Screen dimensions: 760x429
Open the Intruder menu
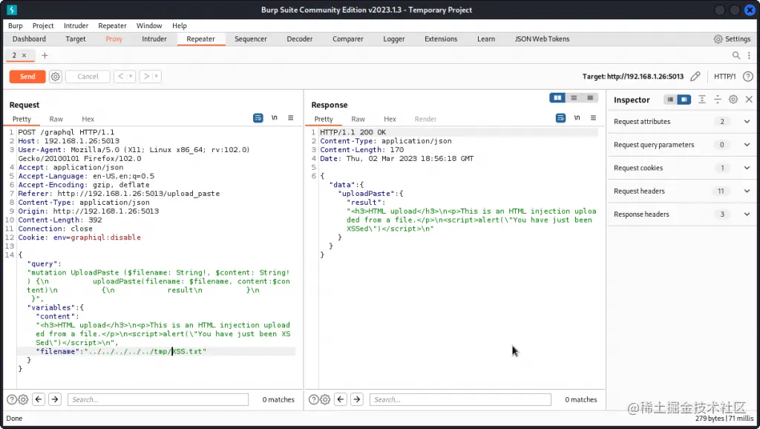[76, 26]
